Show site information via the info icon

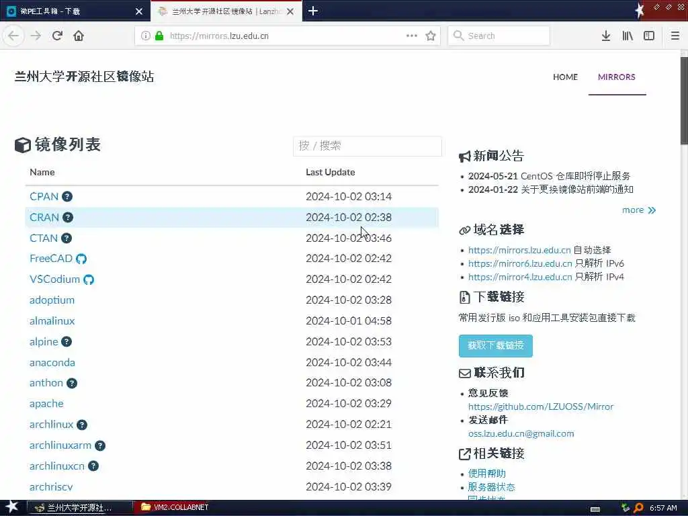(x=145, y=36)
